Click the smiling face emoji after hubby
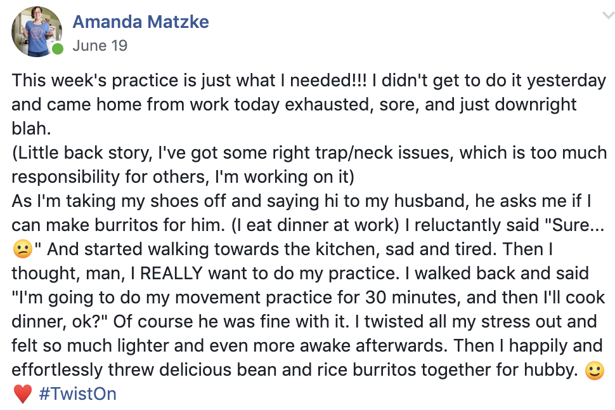 [595, 370]
